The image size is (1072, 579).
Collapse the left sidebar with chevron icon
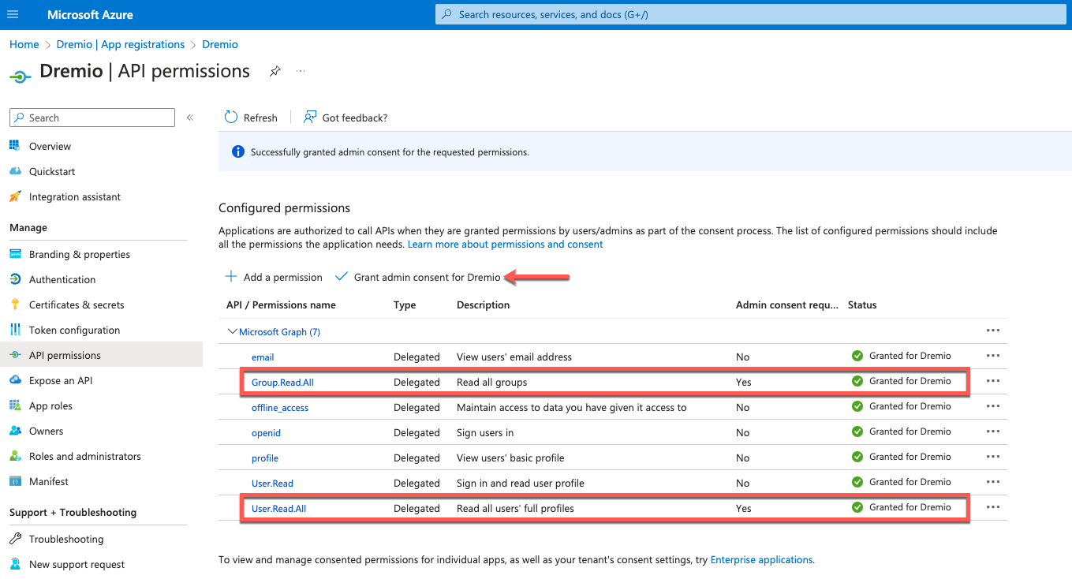coord(190,118)
